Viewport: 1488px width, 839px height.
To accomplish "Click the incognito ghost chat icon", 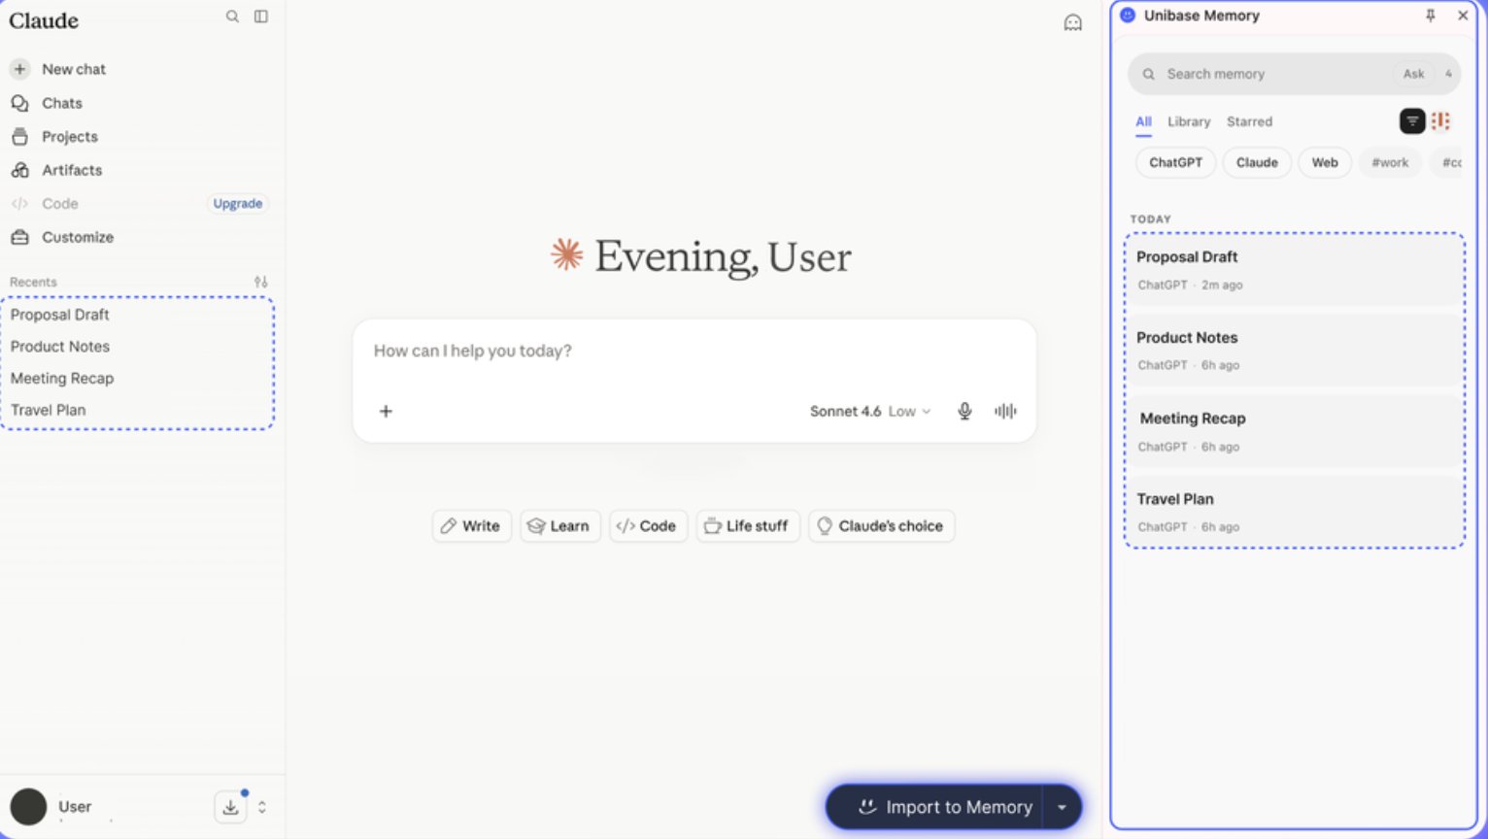I will click(1072, 22).
